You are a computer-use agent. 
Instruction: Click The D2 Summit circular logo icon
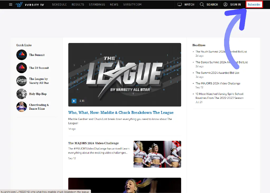pyautogui.click(x=22, y=68)
